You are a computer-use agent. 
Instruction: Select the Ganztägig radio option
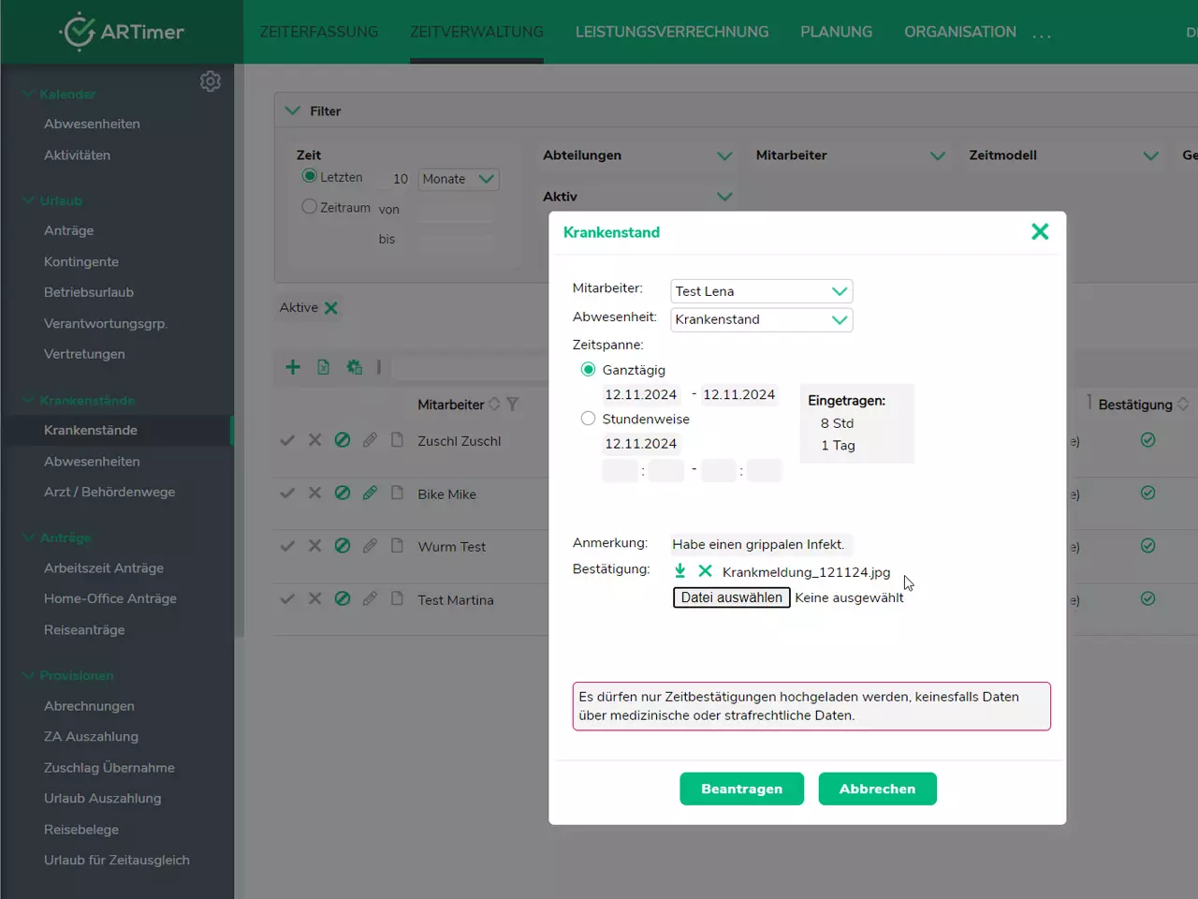point(588,370)
